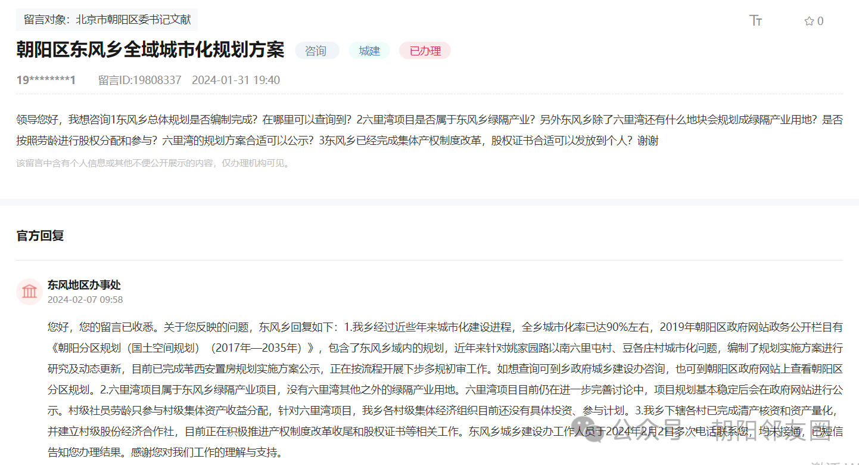
Task: Click the 已办理 status badge
Action: [425, 51]
